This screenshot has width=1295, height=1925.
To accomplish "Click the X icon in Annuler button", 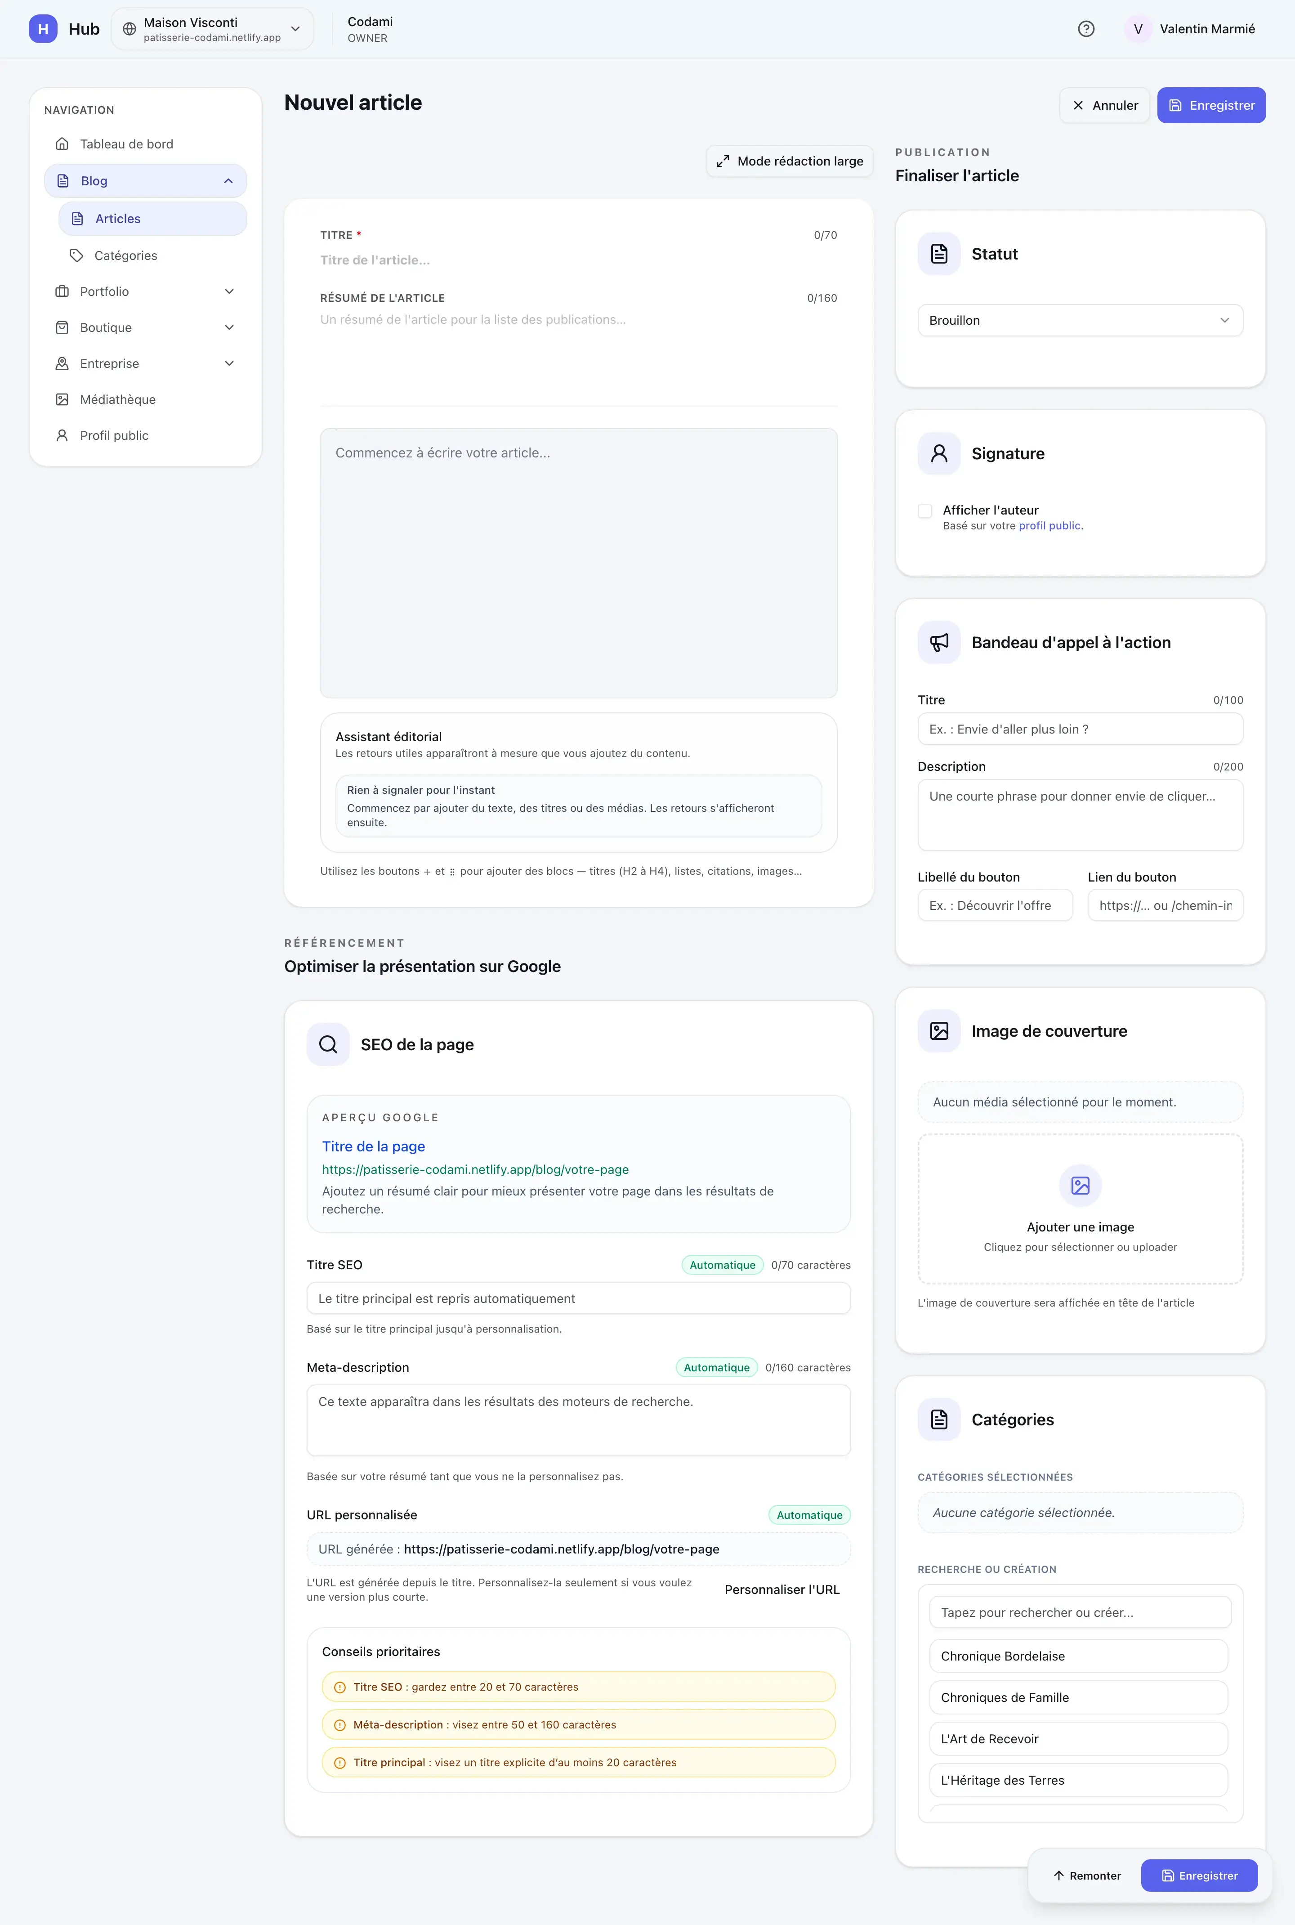I will pos(1078,106).
